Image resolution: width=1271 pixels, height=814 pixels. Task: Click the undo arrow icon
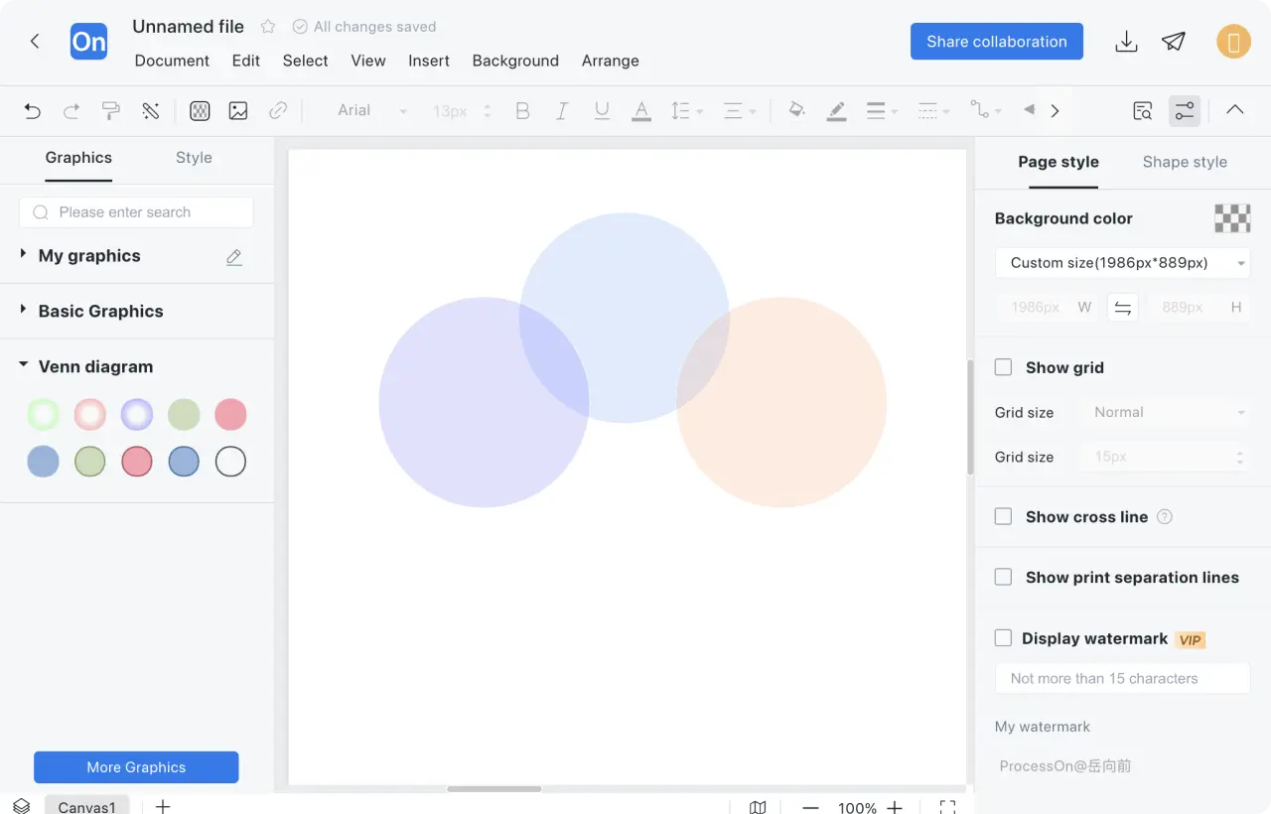(32, 111)
